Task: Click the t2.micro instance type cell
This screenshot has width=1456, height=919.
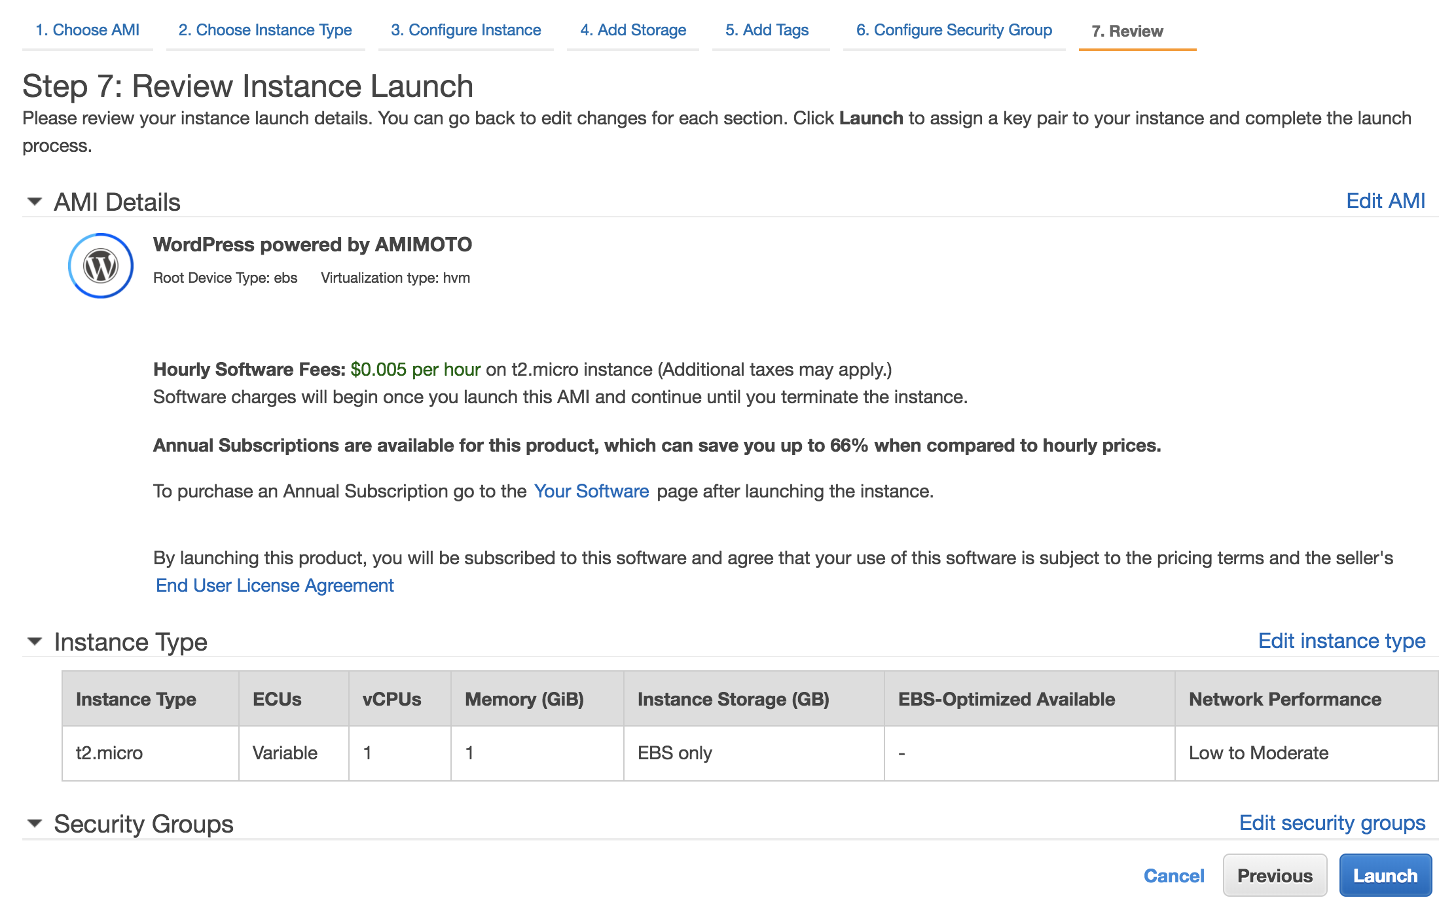Action: (x=151, y=753)
